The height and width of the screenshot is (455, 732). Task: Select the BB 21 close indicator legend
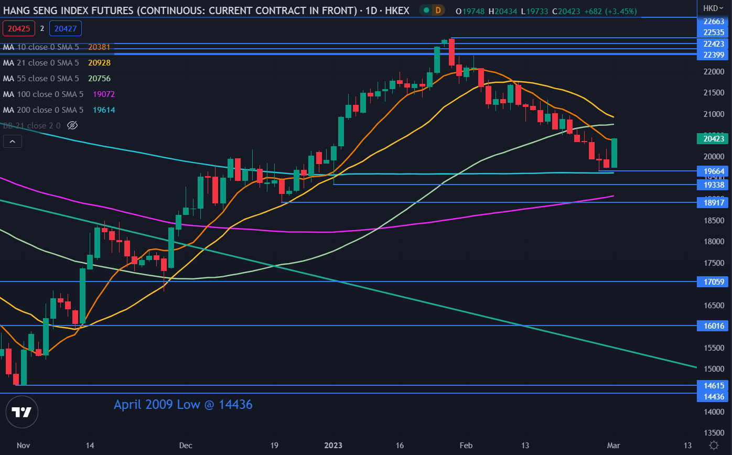33,125
